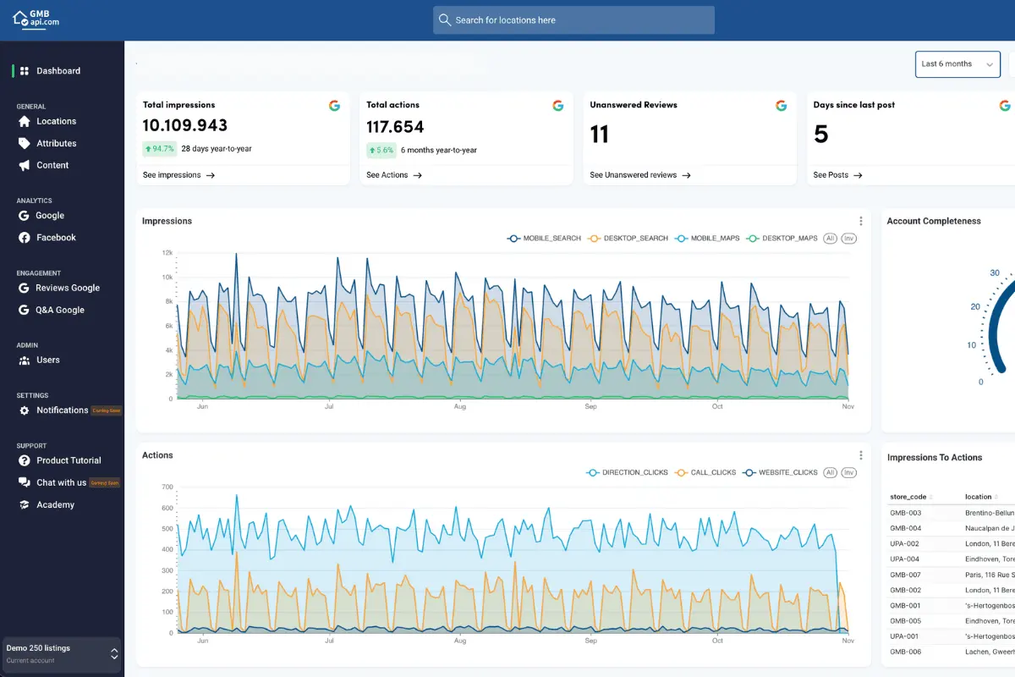
Task: Toggle DIRECTION_CLICKS series in Actions legend
Action: [627, 472]
